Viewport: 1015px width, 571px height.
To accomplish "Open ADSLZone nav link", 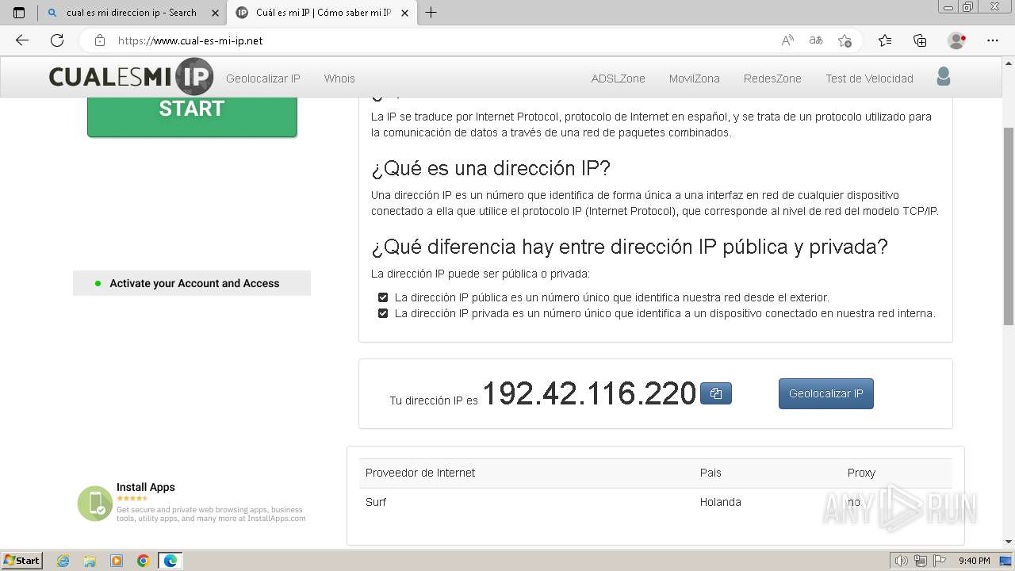I will 619,79.
